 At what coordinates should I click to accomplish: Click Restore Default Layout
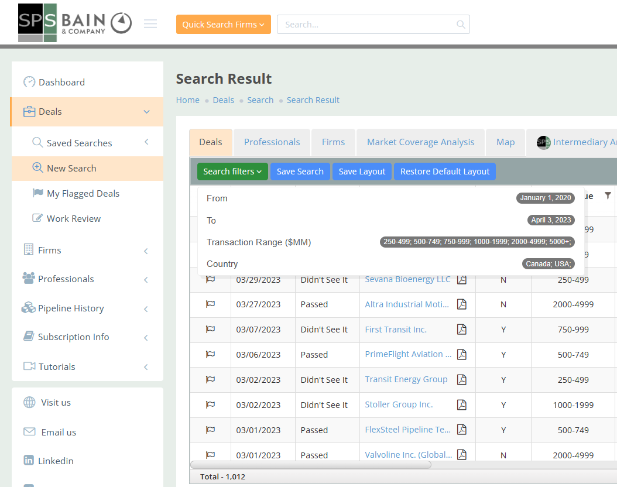[x=445, y=172]
